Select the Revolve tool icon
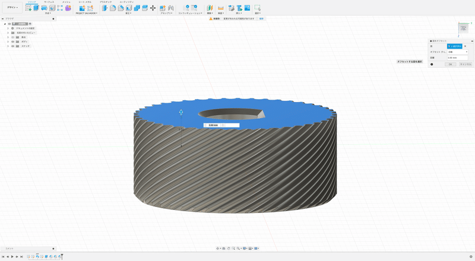475x261 pixels. pos(44,8)
